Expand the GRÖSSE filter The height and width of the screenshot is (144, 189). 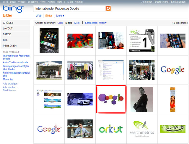15,23
